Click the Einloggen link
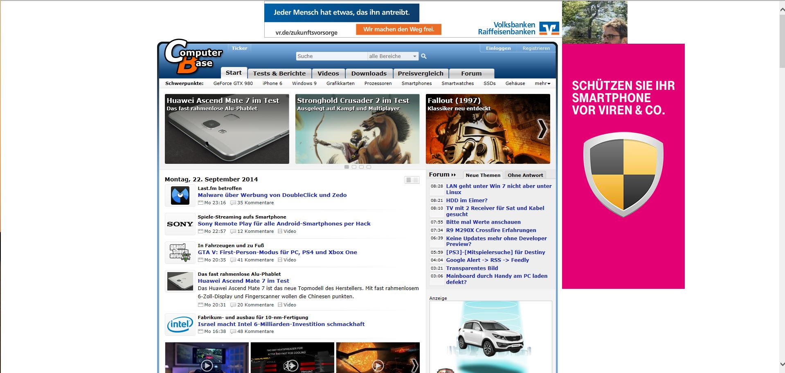The height and width of the screenshot is (373, 785). point(498,48)
